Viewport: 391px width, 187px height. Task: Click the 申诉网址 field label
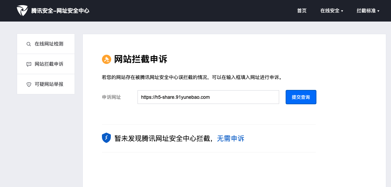click(x=112, y=97)
